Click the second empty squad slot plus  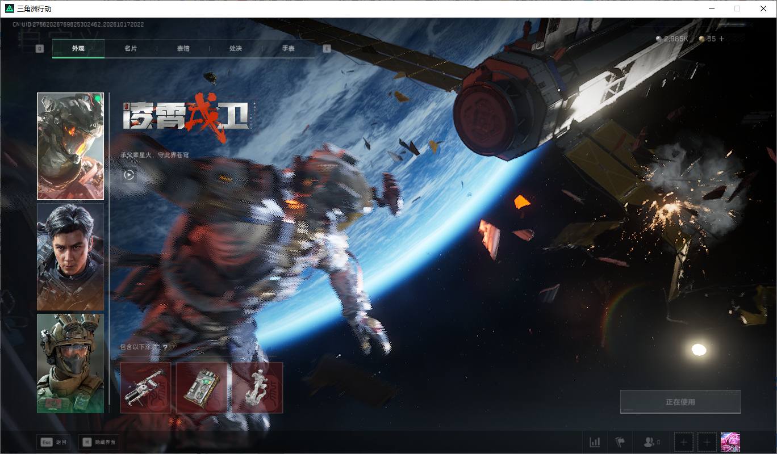pos(707,442)
